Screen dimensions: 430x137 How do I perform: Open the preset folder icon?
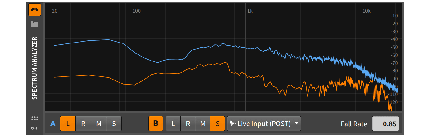[34, 24]
